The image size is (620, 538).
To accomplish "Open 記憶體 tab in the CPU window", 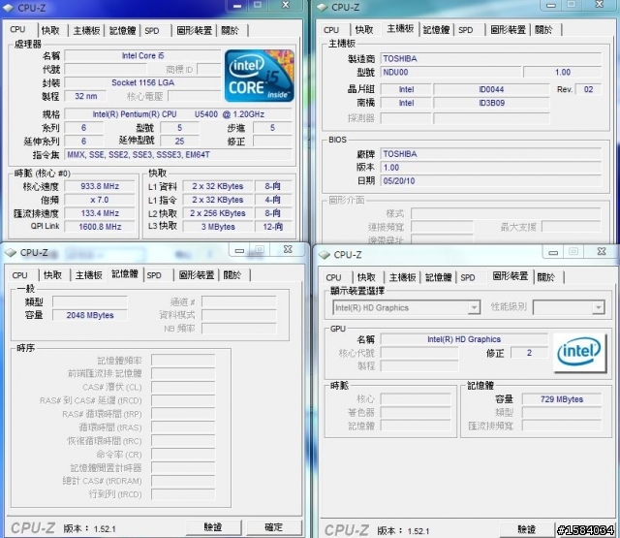I will (123, 30).
